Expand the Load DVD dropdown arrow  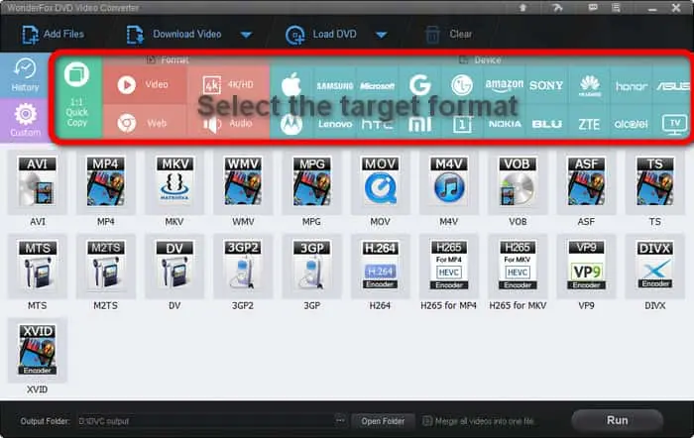coord(382,35)
